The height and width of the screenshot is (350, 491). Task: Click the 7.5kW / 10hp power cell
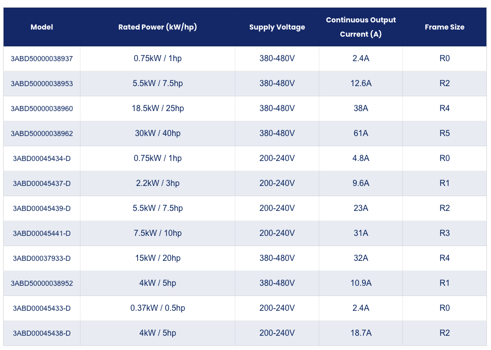tap(157, 233)
